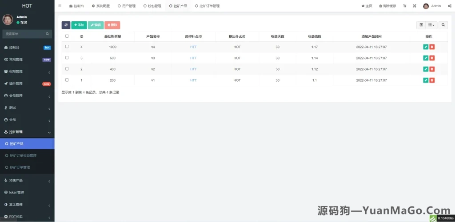Click the edit pencil icon for row v3

tap(426, 58)
